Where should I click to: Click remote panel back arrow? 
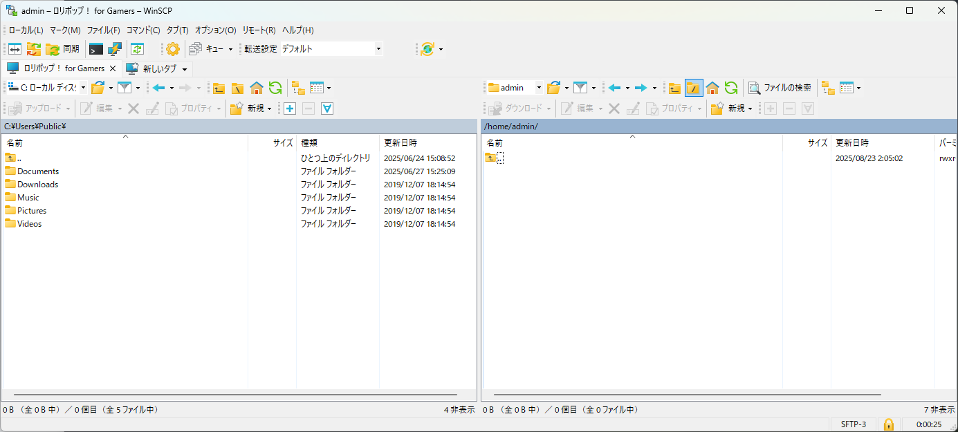pyautogui.click(x=614, y=88)
